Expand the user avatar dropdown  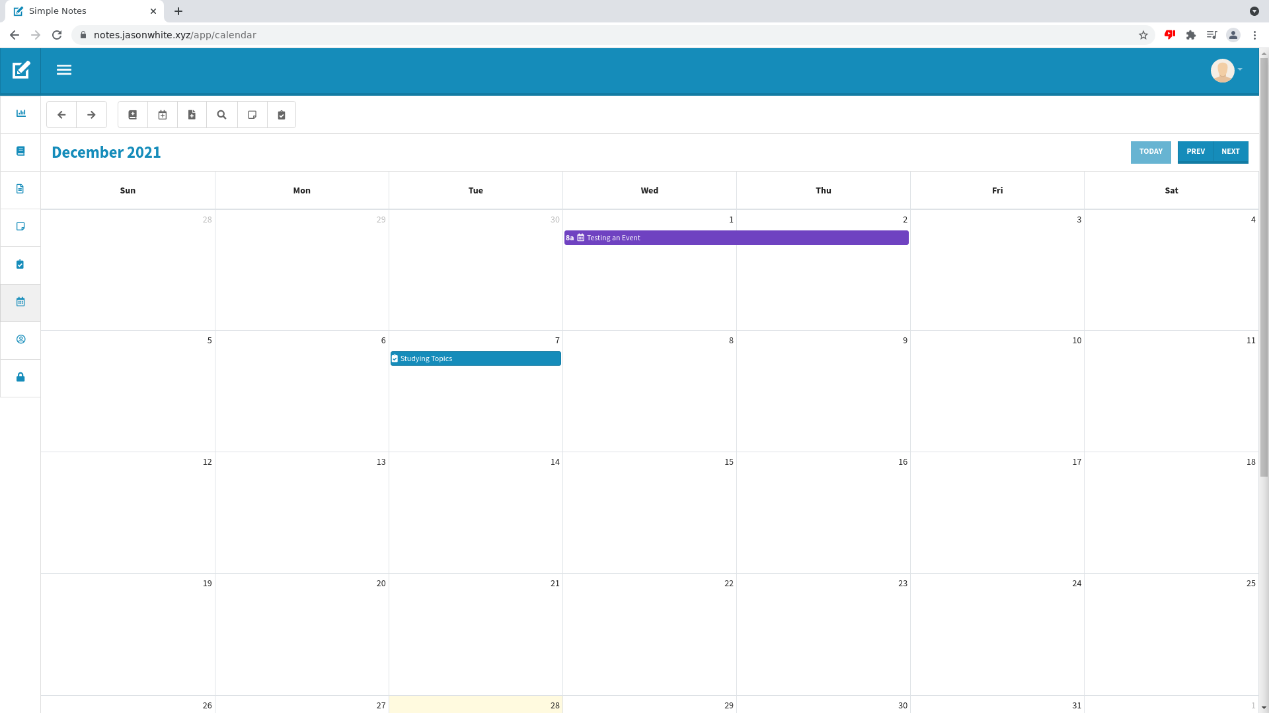[x=1226, y=70]
